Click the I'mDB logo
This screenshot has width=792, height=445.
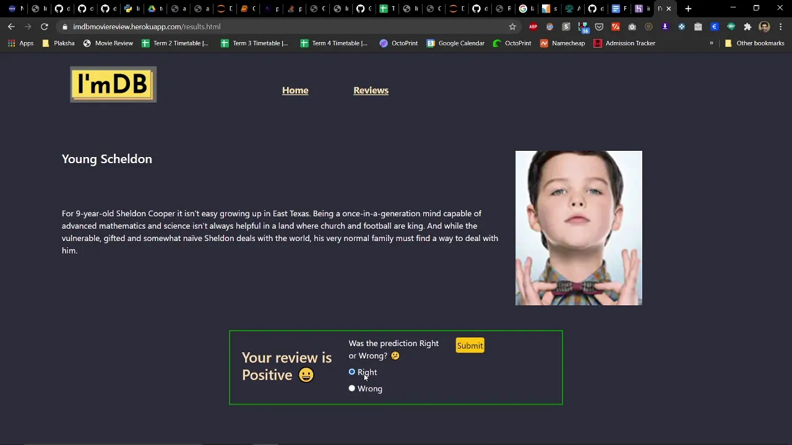tap(113, 84)
